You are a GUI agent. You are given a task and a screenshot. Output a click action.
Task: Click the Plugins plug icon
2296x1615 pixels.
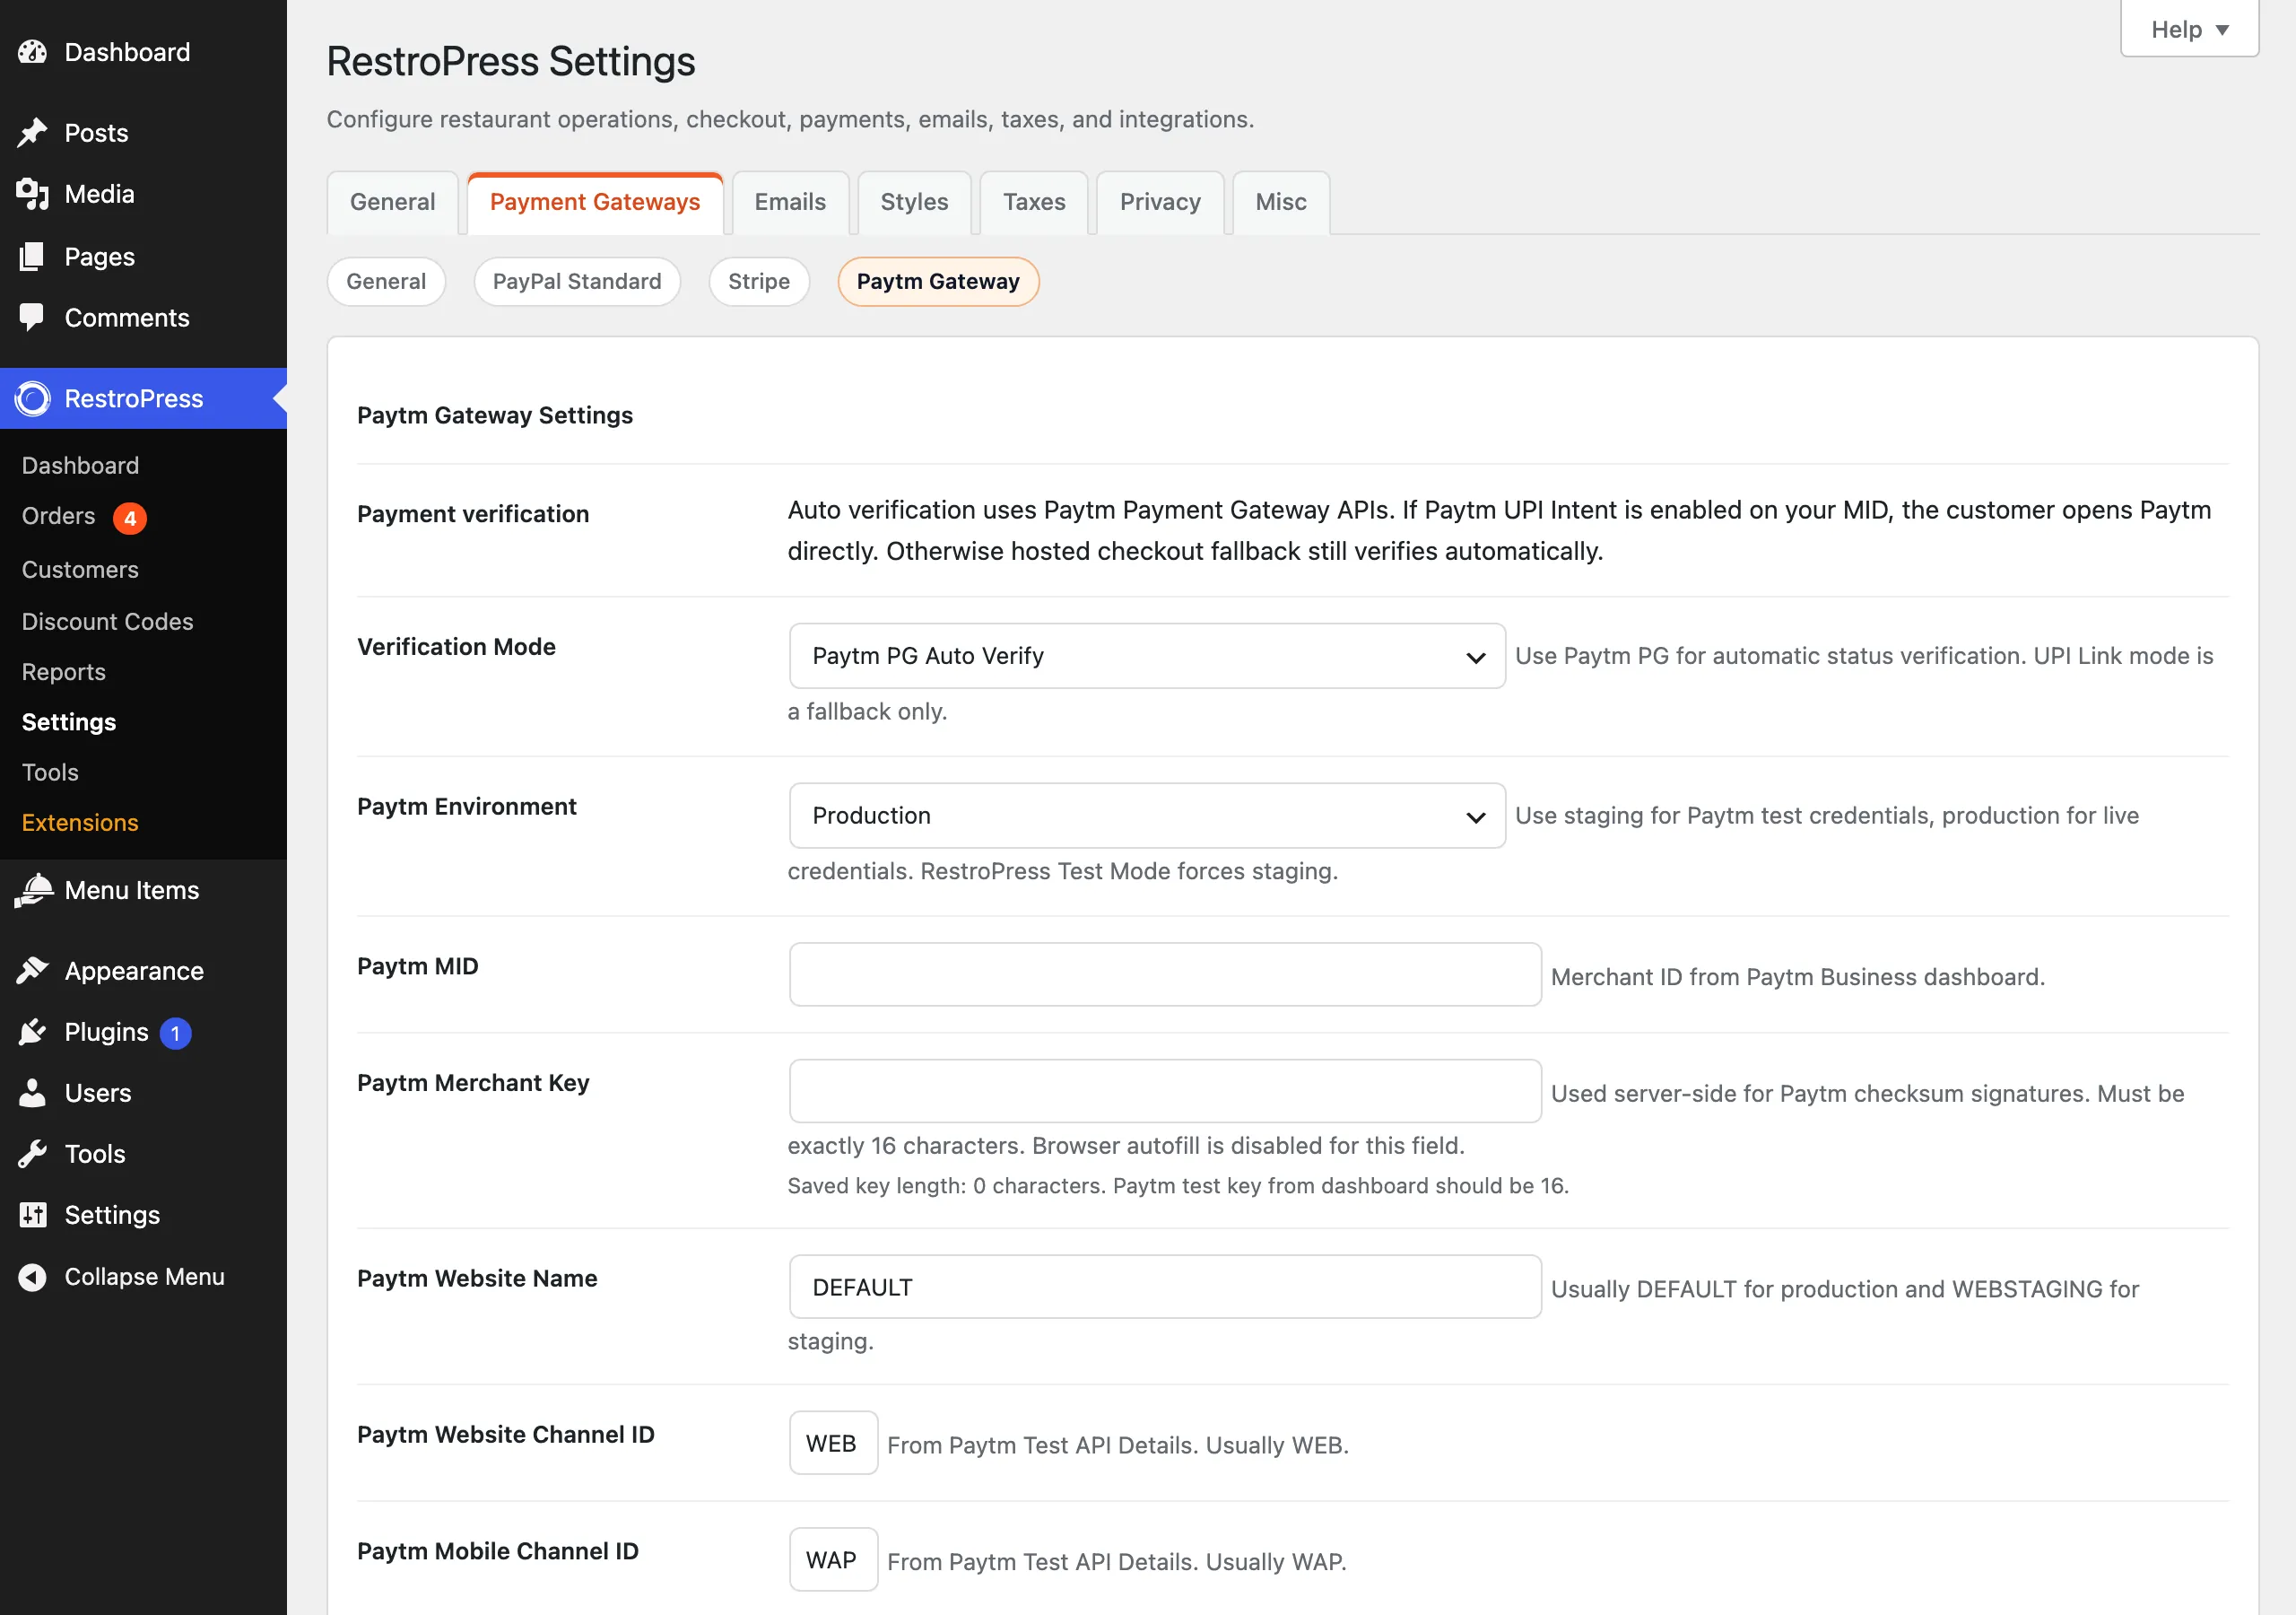[32, 1032]
